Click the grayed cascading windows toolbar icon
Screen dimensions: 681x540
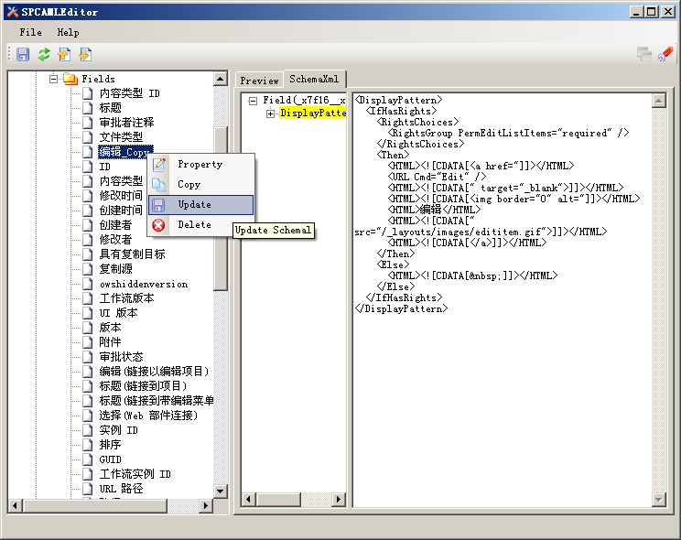click(x=644, y=55)
